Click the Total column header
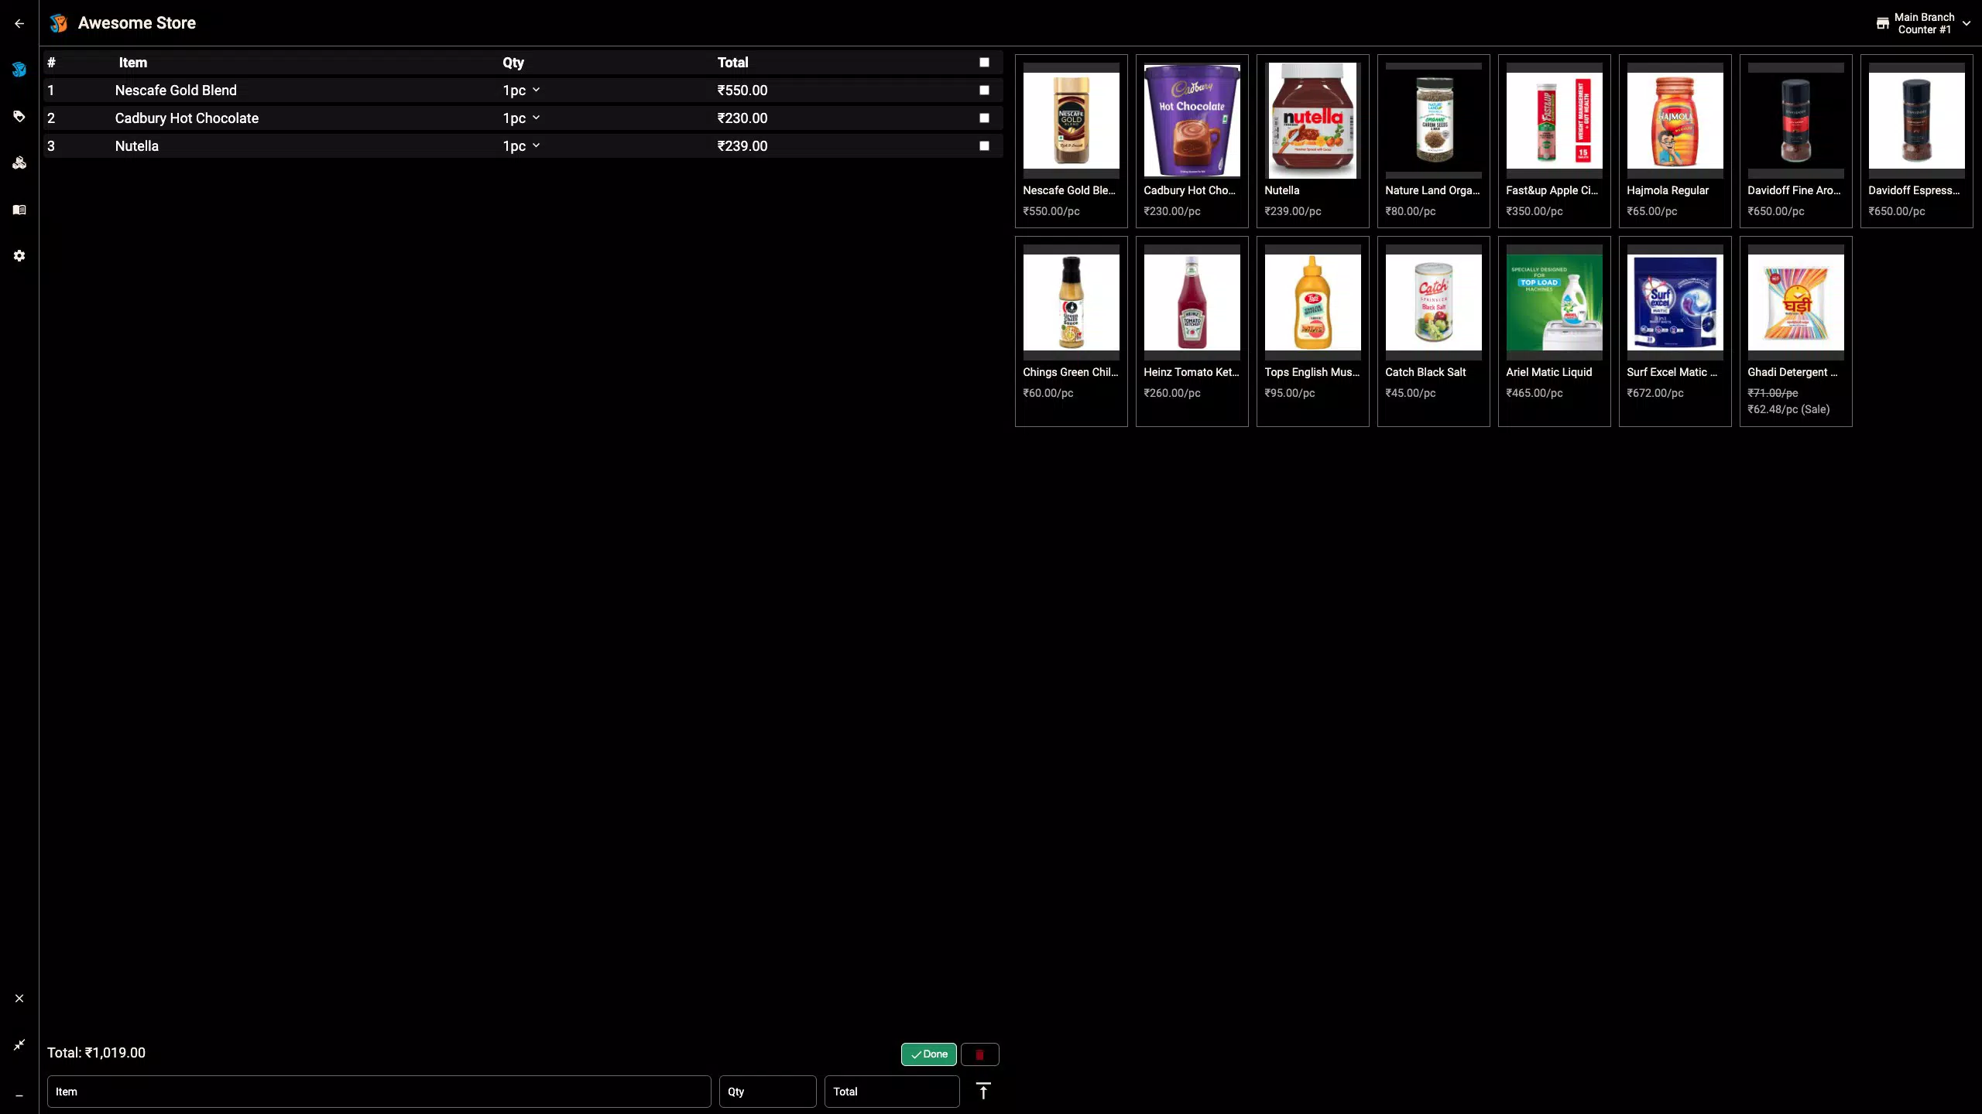1982x1114 pixels. coord(732,63)
